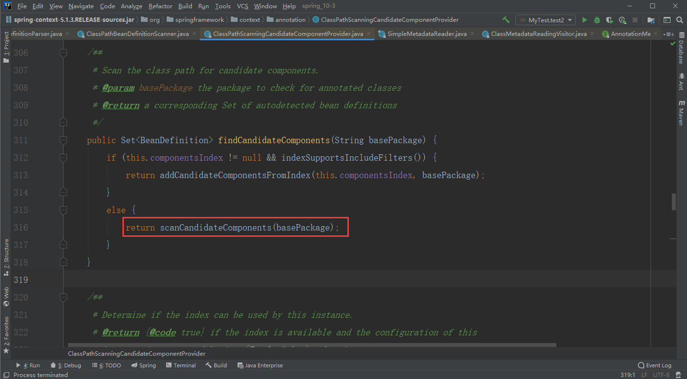687x379 pixels.
Task: Open the Terminal tool window
Action: (x=181, y=365)
